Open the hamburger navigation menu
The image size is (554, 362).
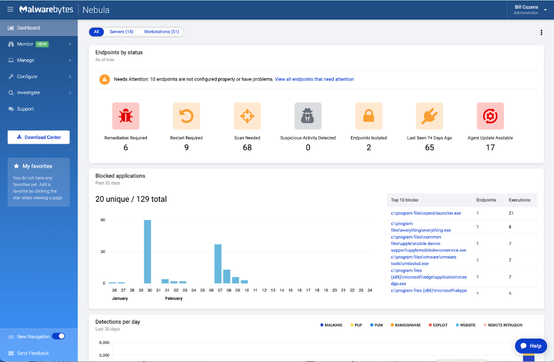coord(10,9)
